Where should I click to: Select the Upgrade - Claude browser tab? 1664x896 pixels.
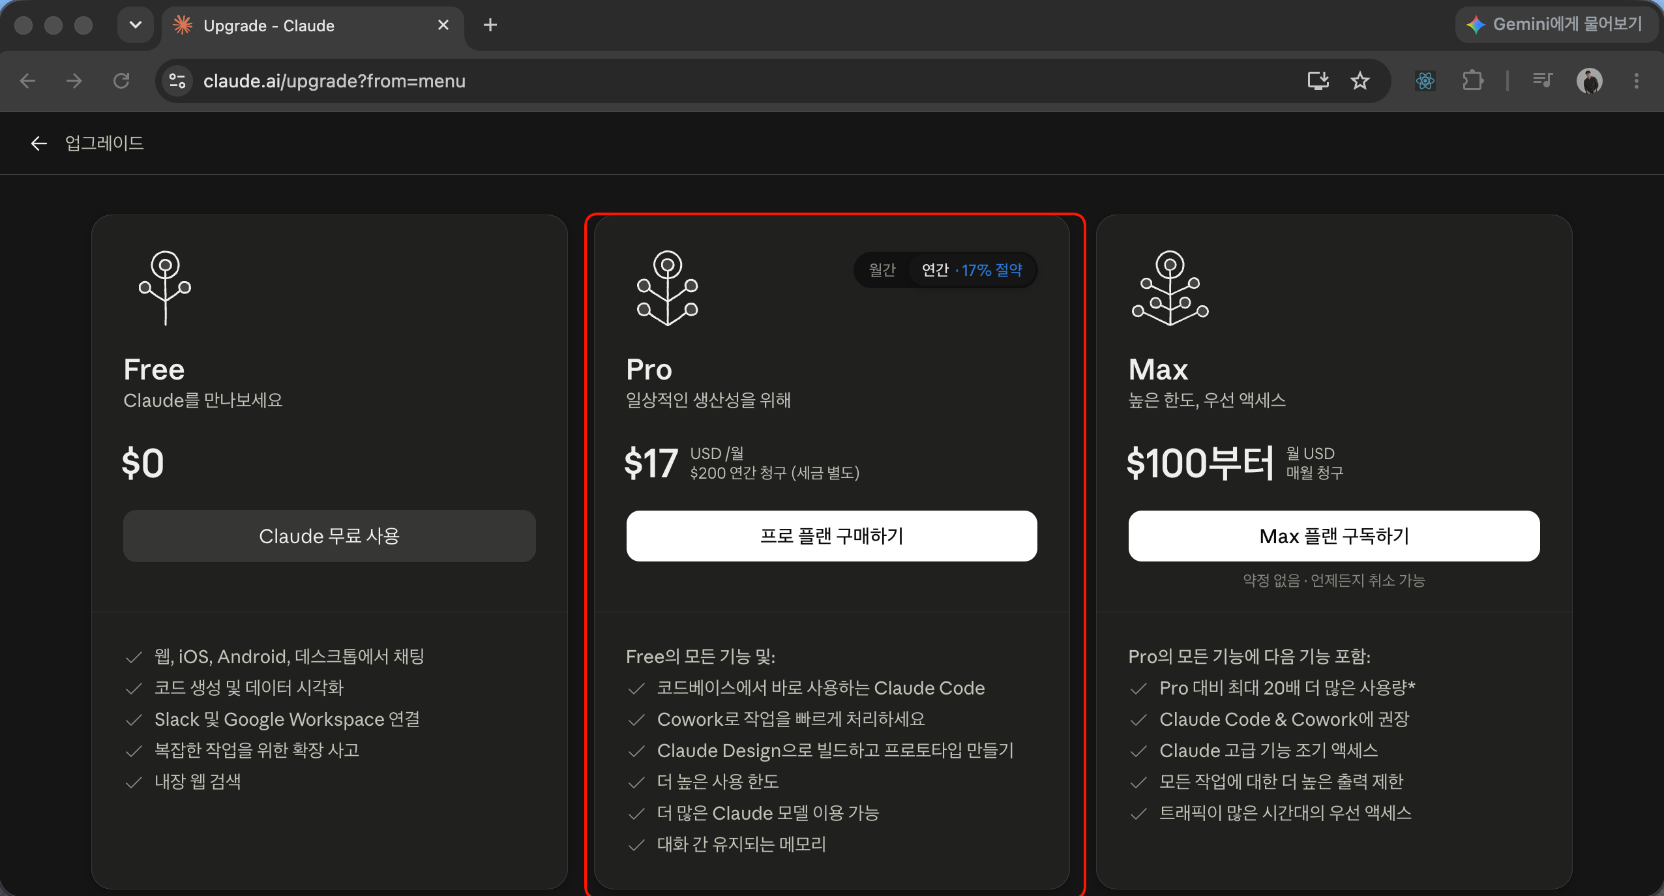[x=313, y=26]
